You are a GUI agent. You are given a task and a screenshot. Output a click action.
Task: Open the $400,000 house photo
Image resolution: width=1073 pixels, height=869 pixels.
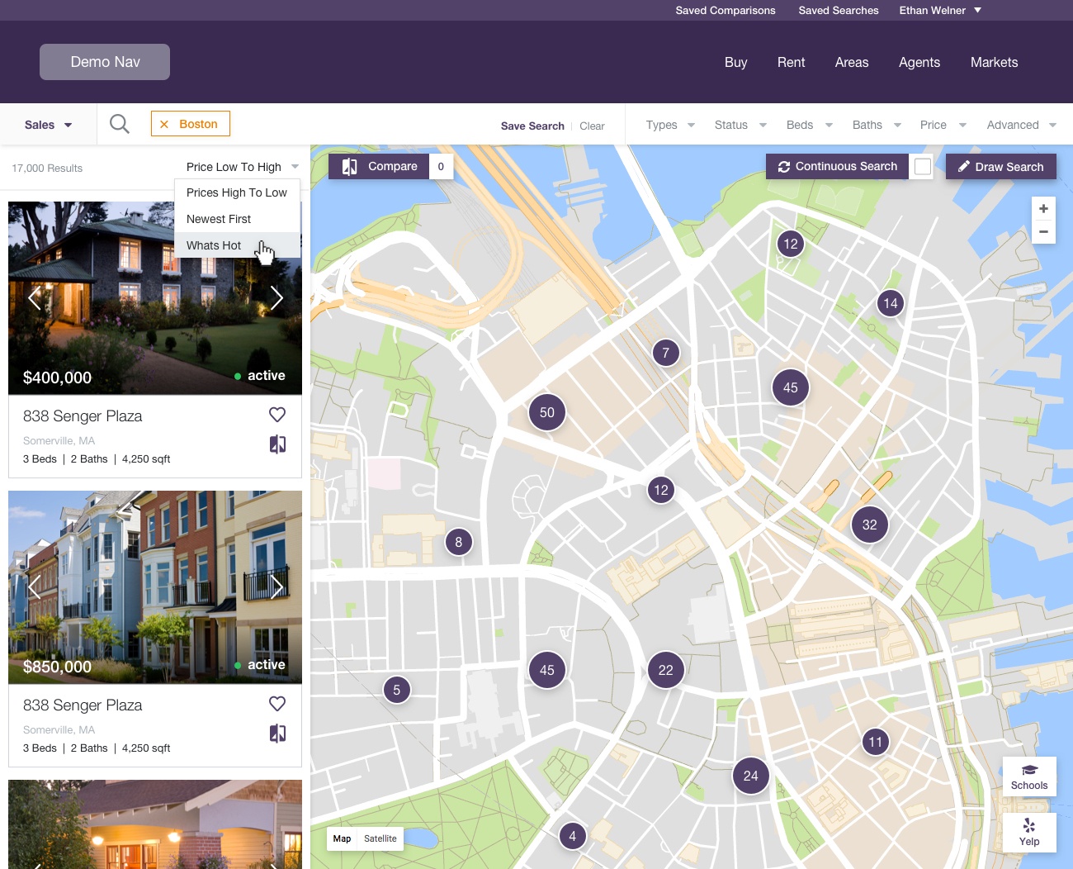[x=155, y=298]
